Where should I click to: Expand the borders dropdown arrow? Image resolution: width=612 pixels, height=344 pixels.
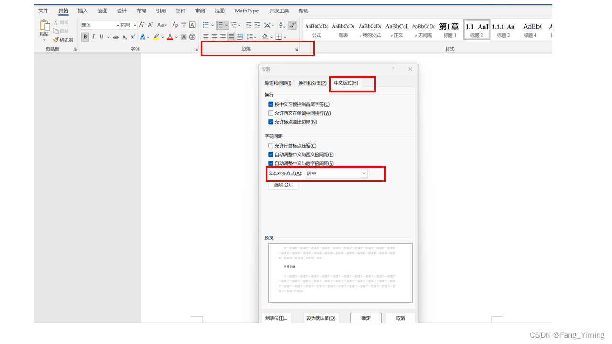pos(285,37)
